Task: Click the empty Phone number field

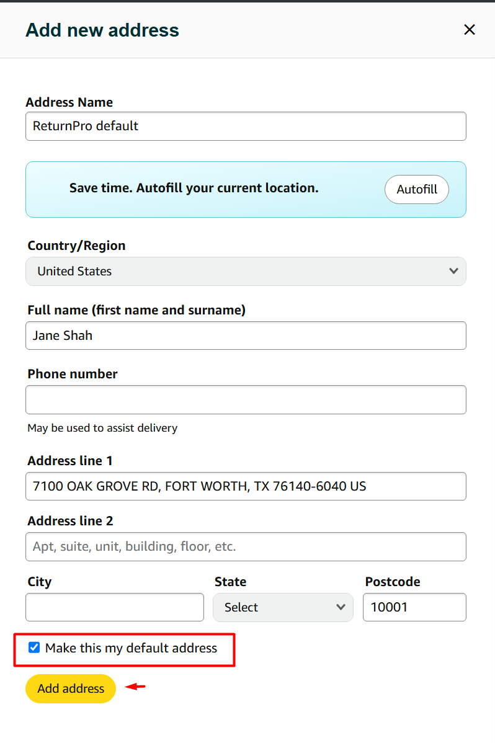Action: coord(245,399)
